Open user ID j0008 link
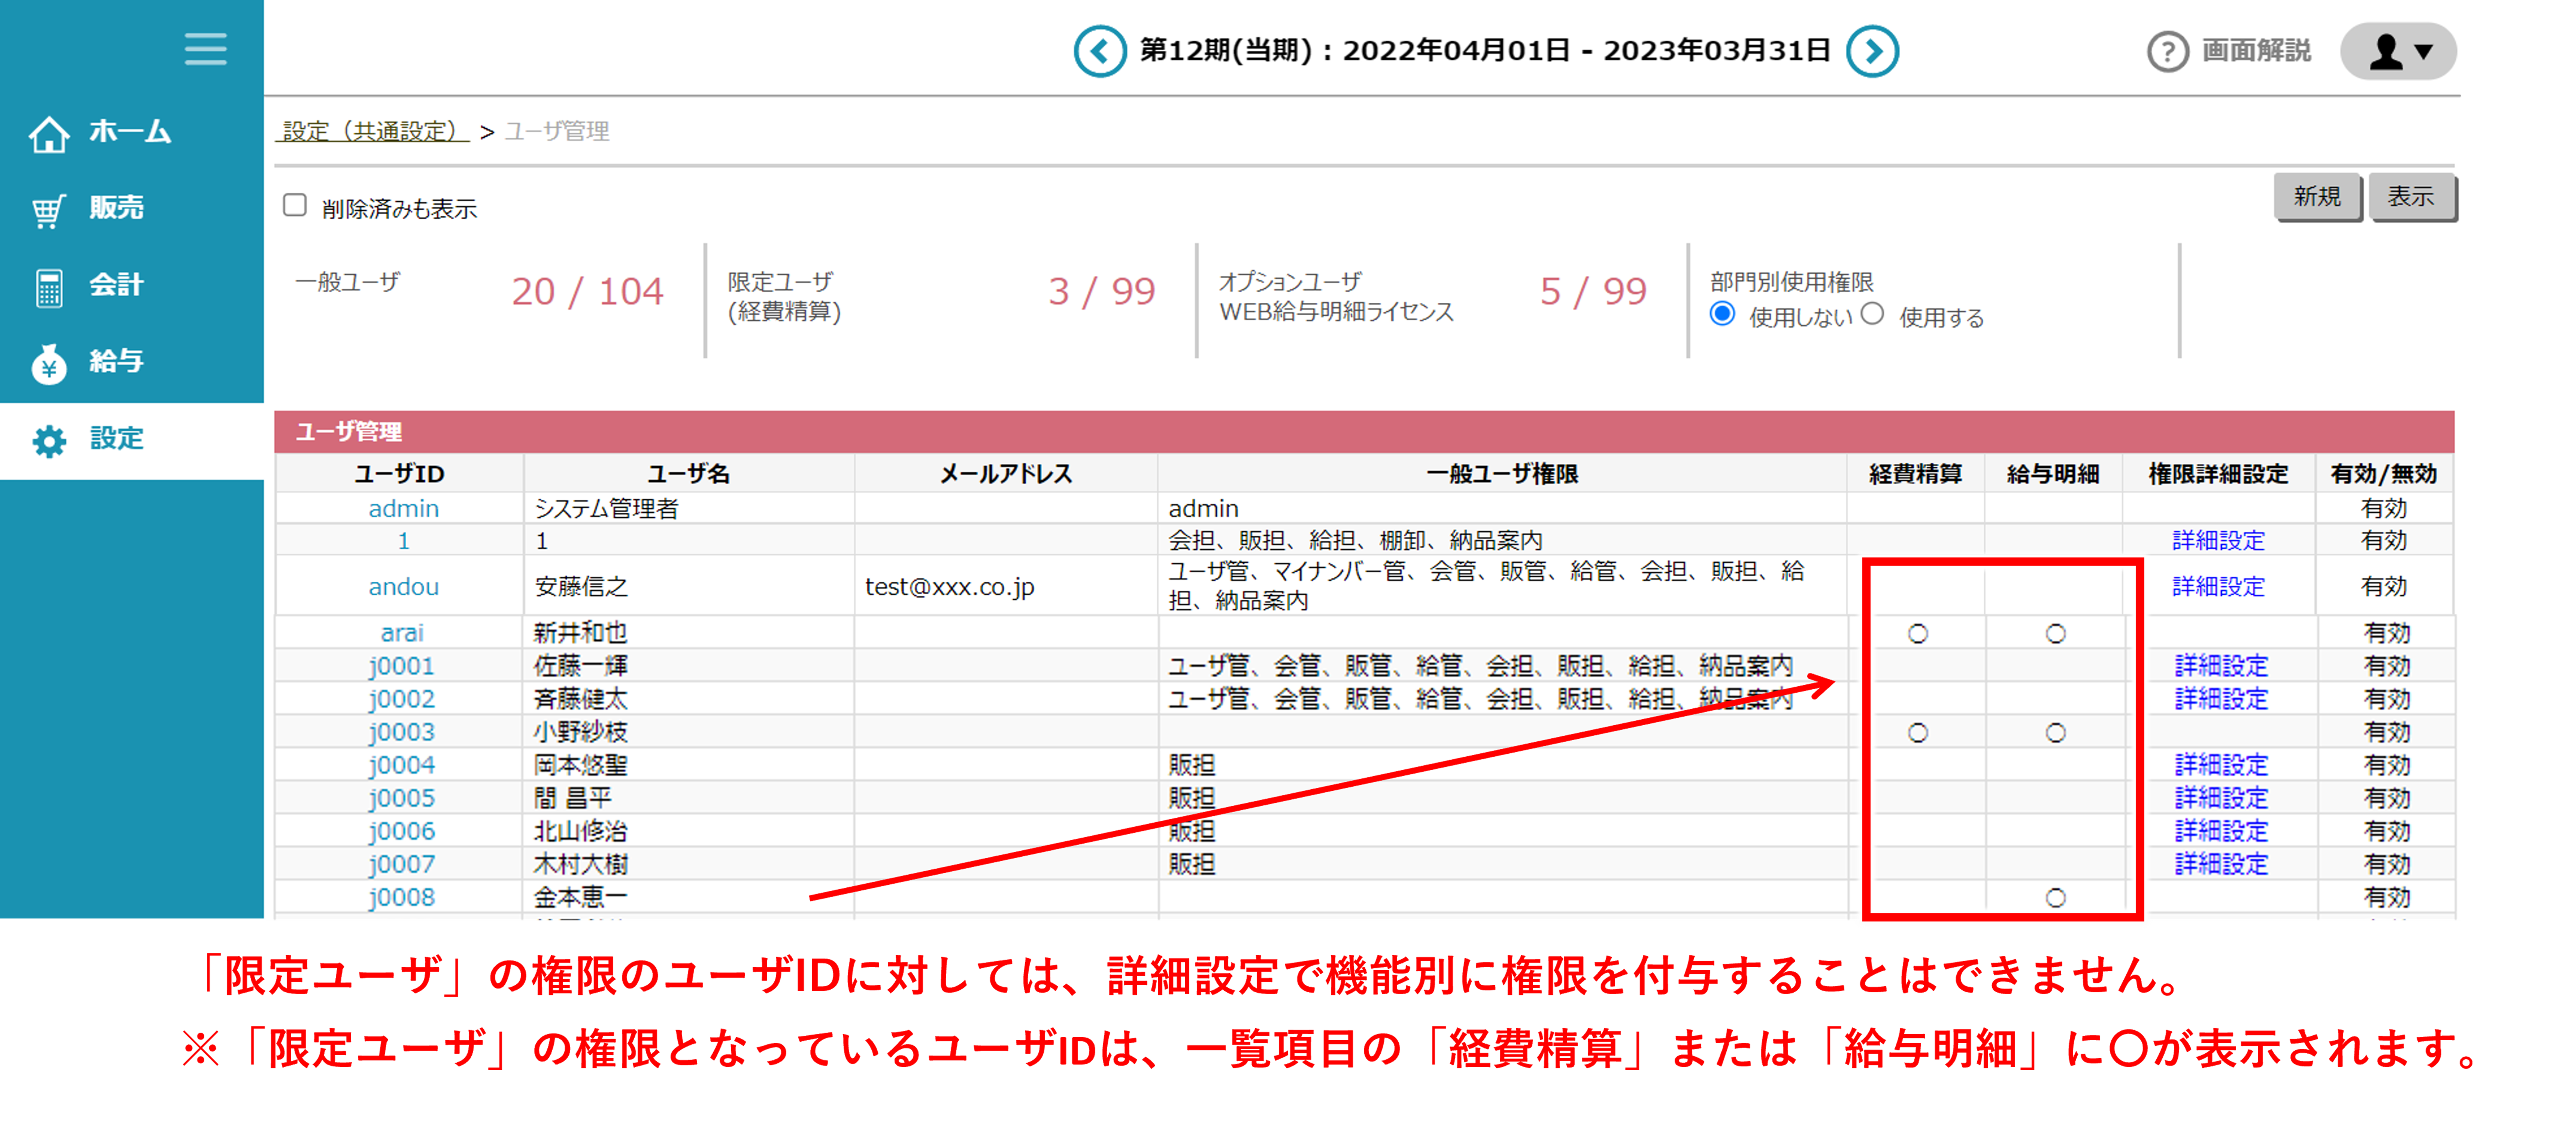Viewport: 2576px width, 1146px height. 402,897
